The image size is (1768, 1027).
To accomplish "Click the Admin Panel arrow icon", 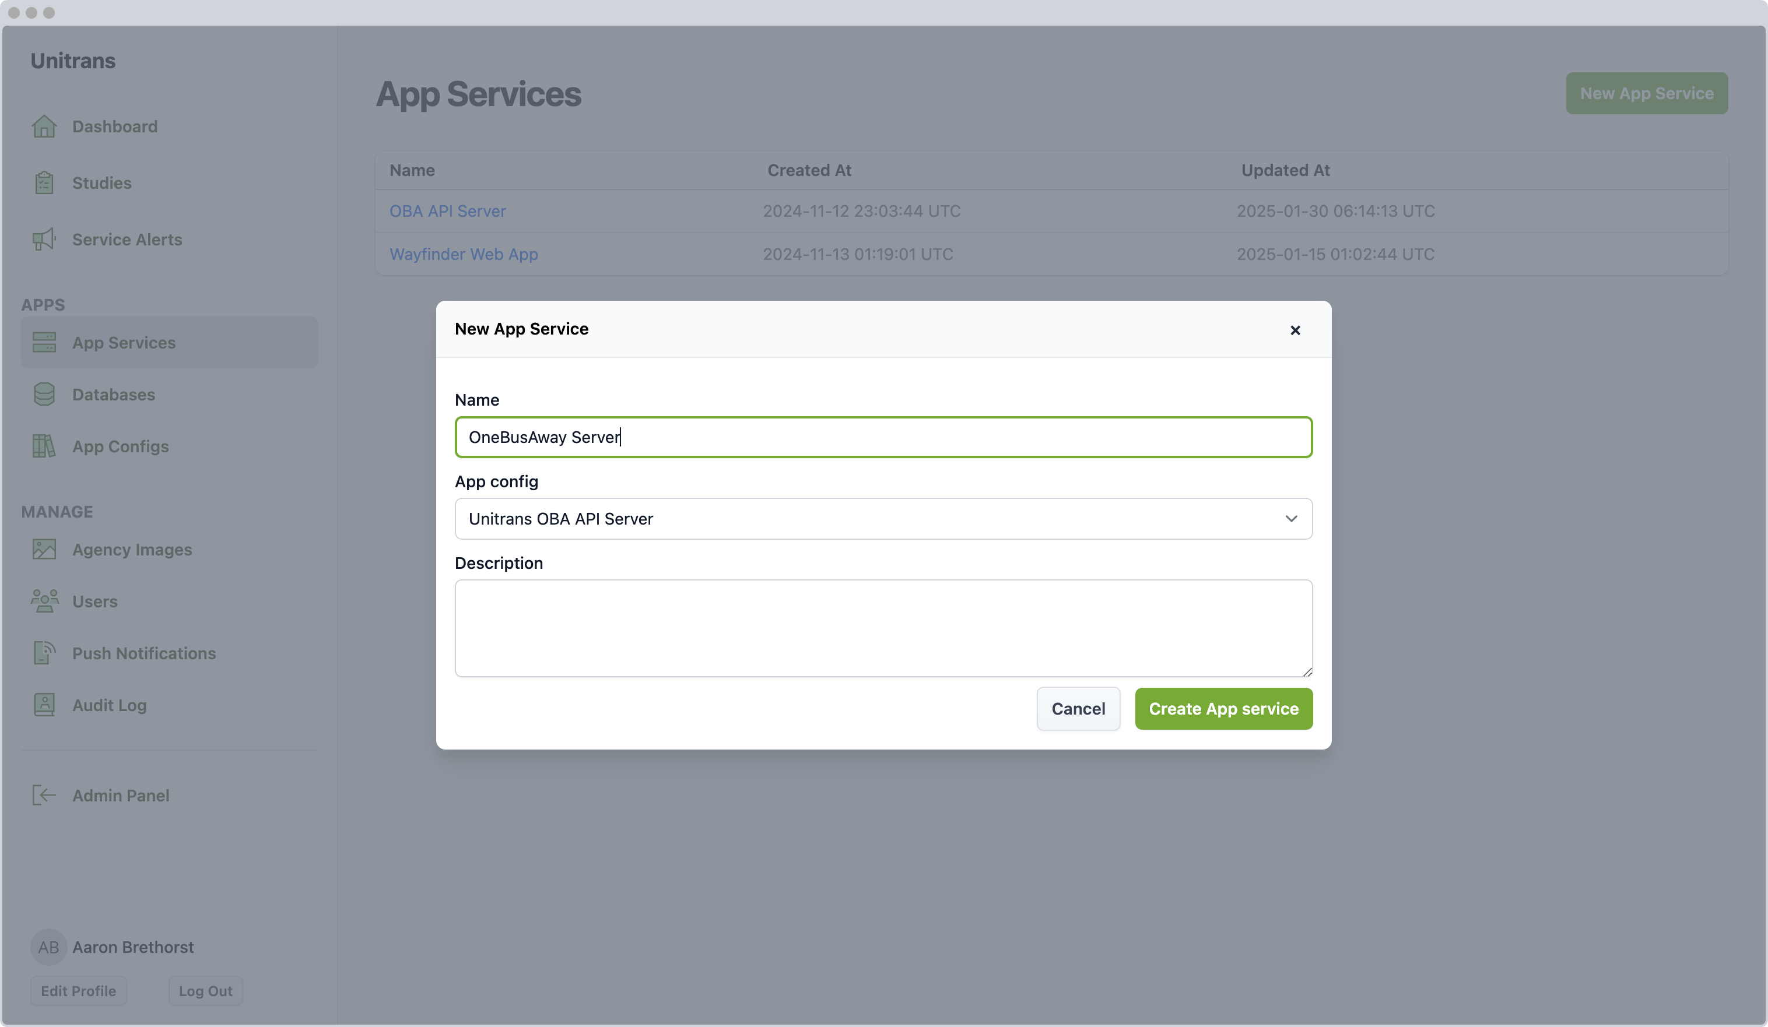I will (44, 796).
